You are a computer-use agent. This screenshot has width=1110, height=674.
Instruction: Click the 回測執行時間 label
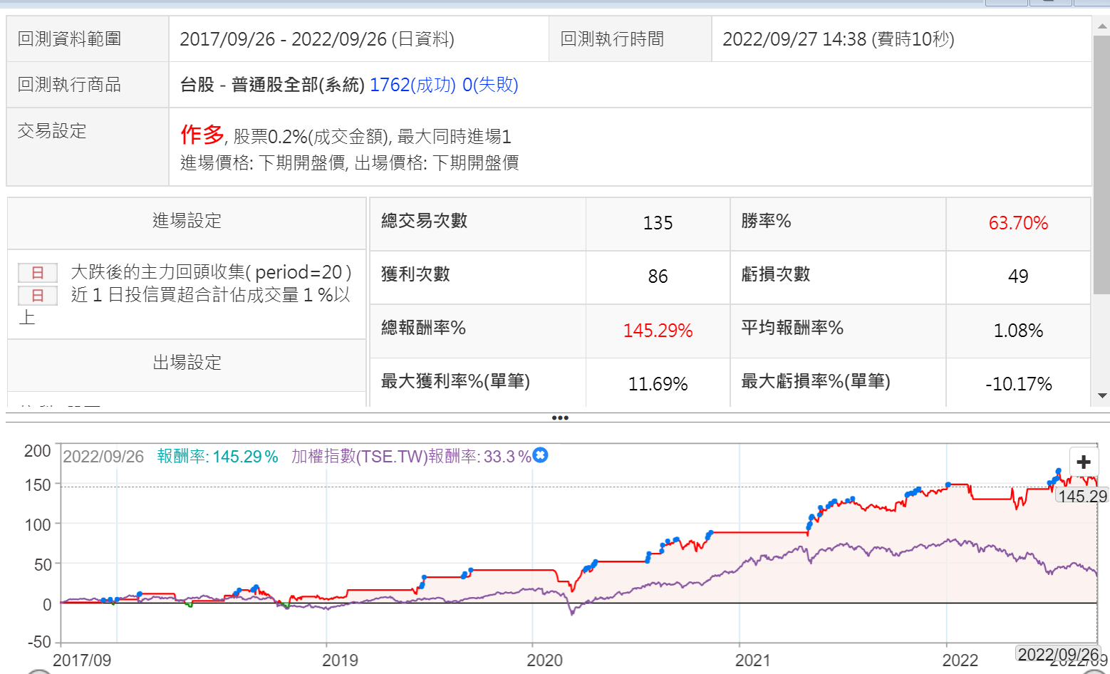[612, 38]
